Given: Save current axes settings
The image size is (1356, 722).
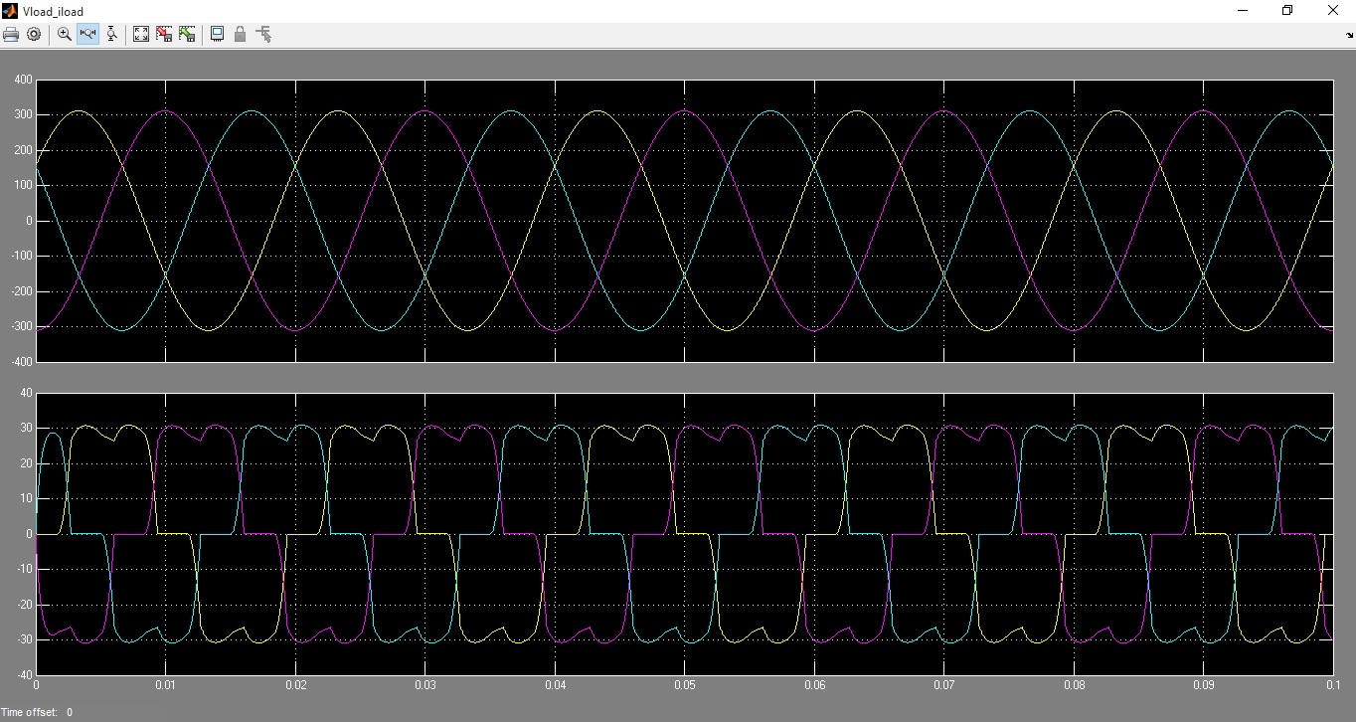Looking at the screenshot, I should click(164, 34).
